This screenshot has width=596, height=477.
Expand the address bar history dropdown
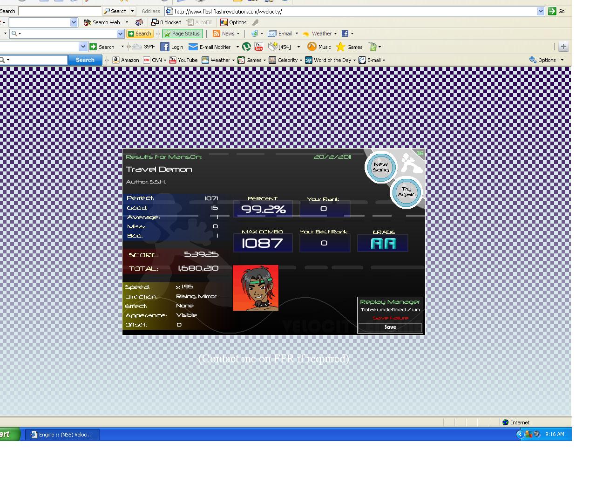tap(541, 11)
